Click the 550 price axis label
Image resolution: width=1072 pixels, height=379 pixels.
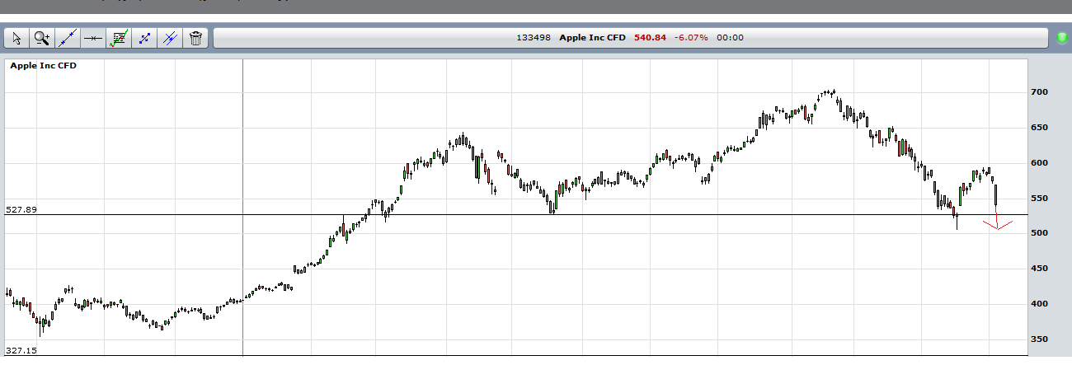pyautogui.click(x=1038, y=199)
